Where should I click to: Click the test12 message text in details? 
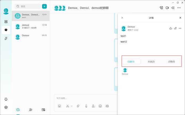(124, 42)
